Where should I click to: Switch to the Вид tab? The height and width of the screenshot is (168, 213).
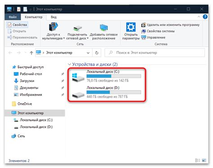[53, 17]
